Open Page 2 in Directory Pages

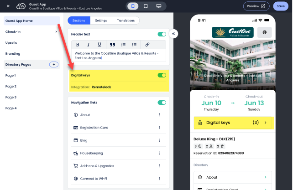point(11,87)
